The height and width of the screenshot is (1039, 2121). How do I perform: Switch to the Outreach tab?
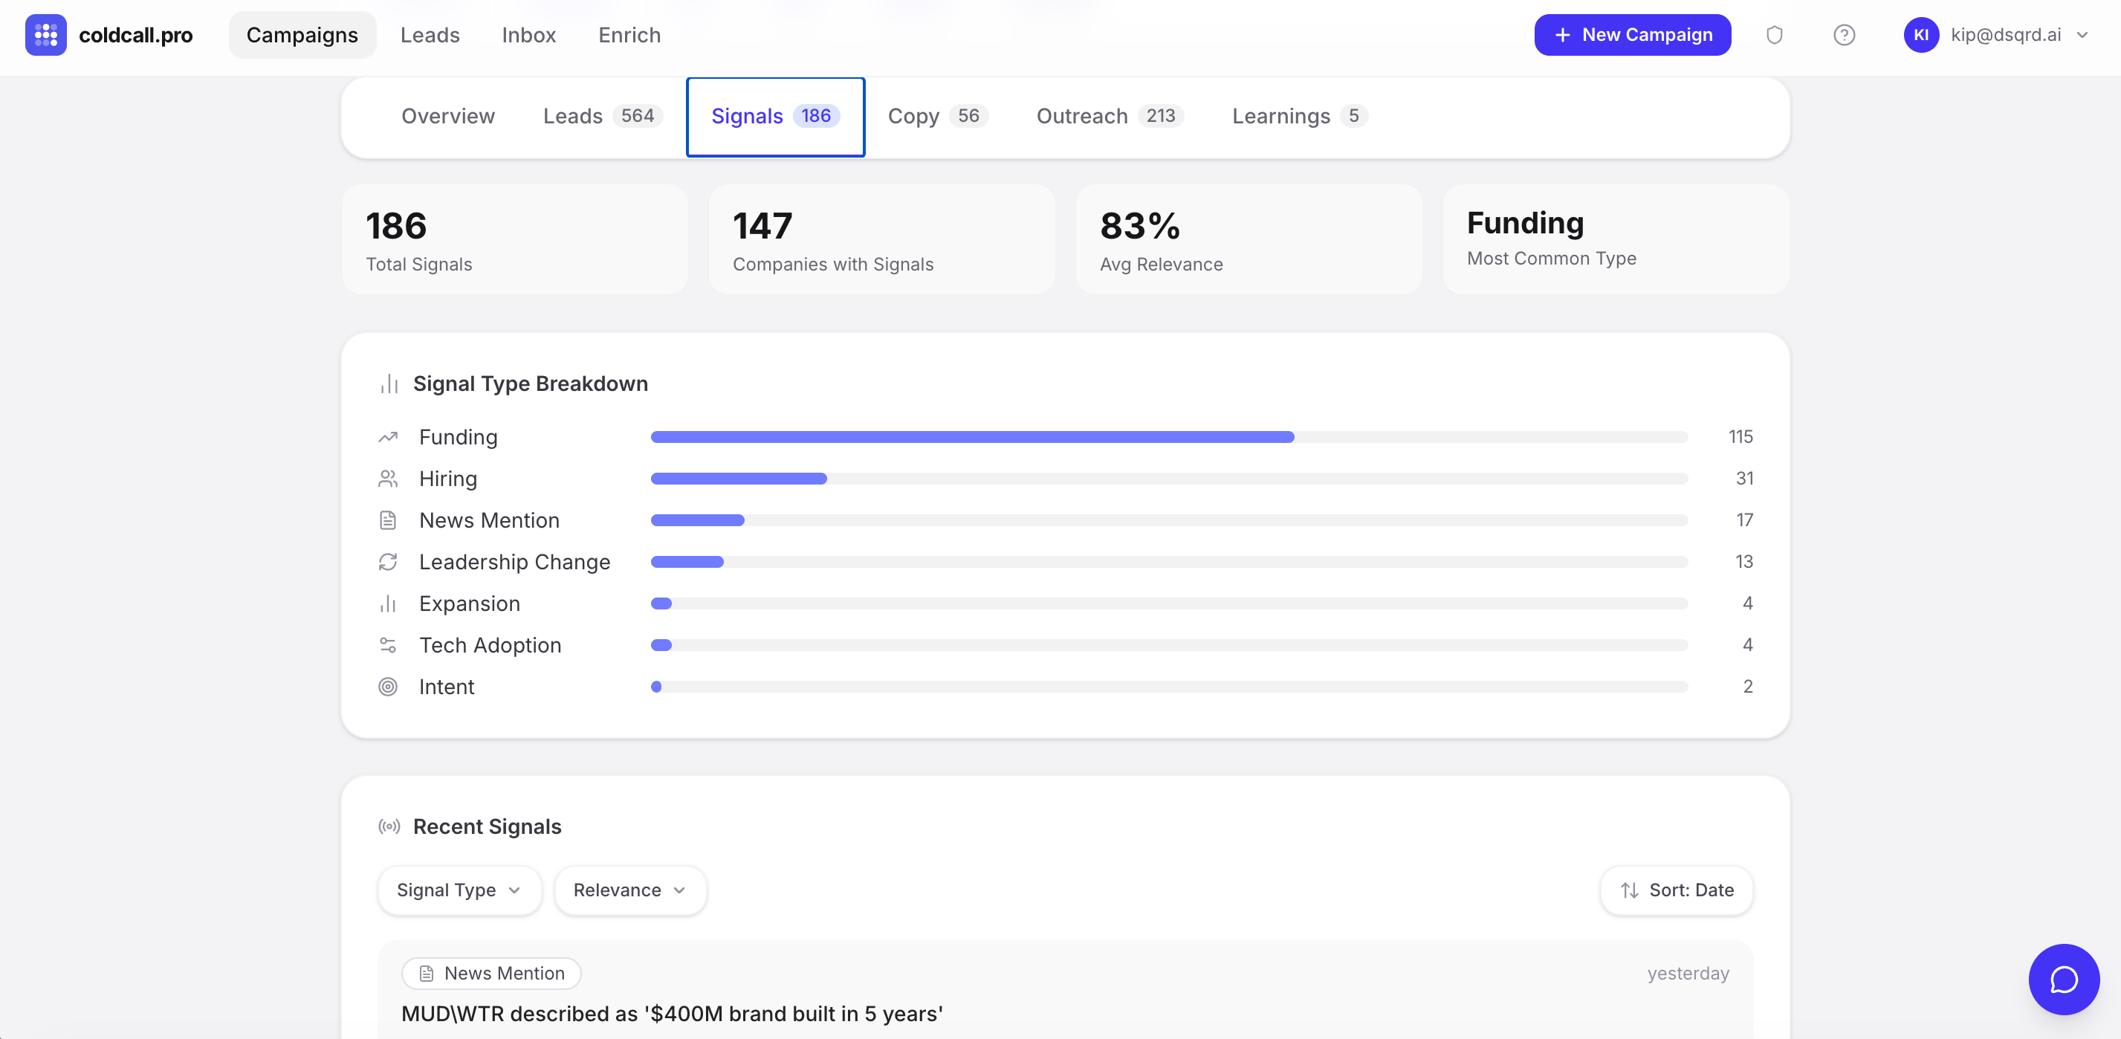pos(1108,116)
